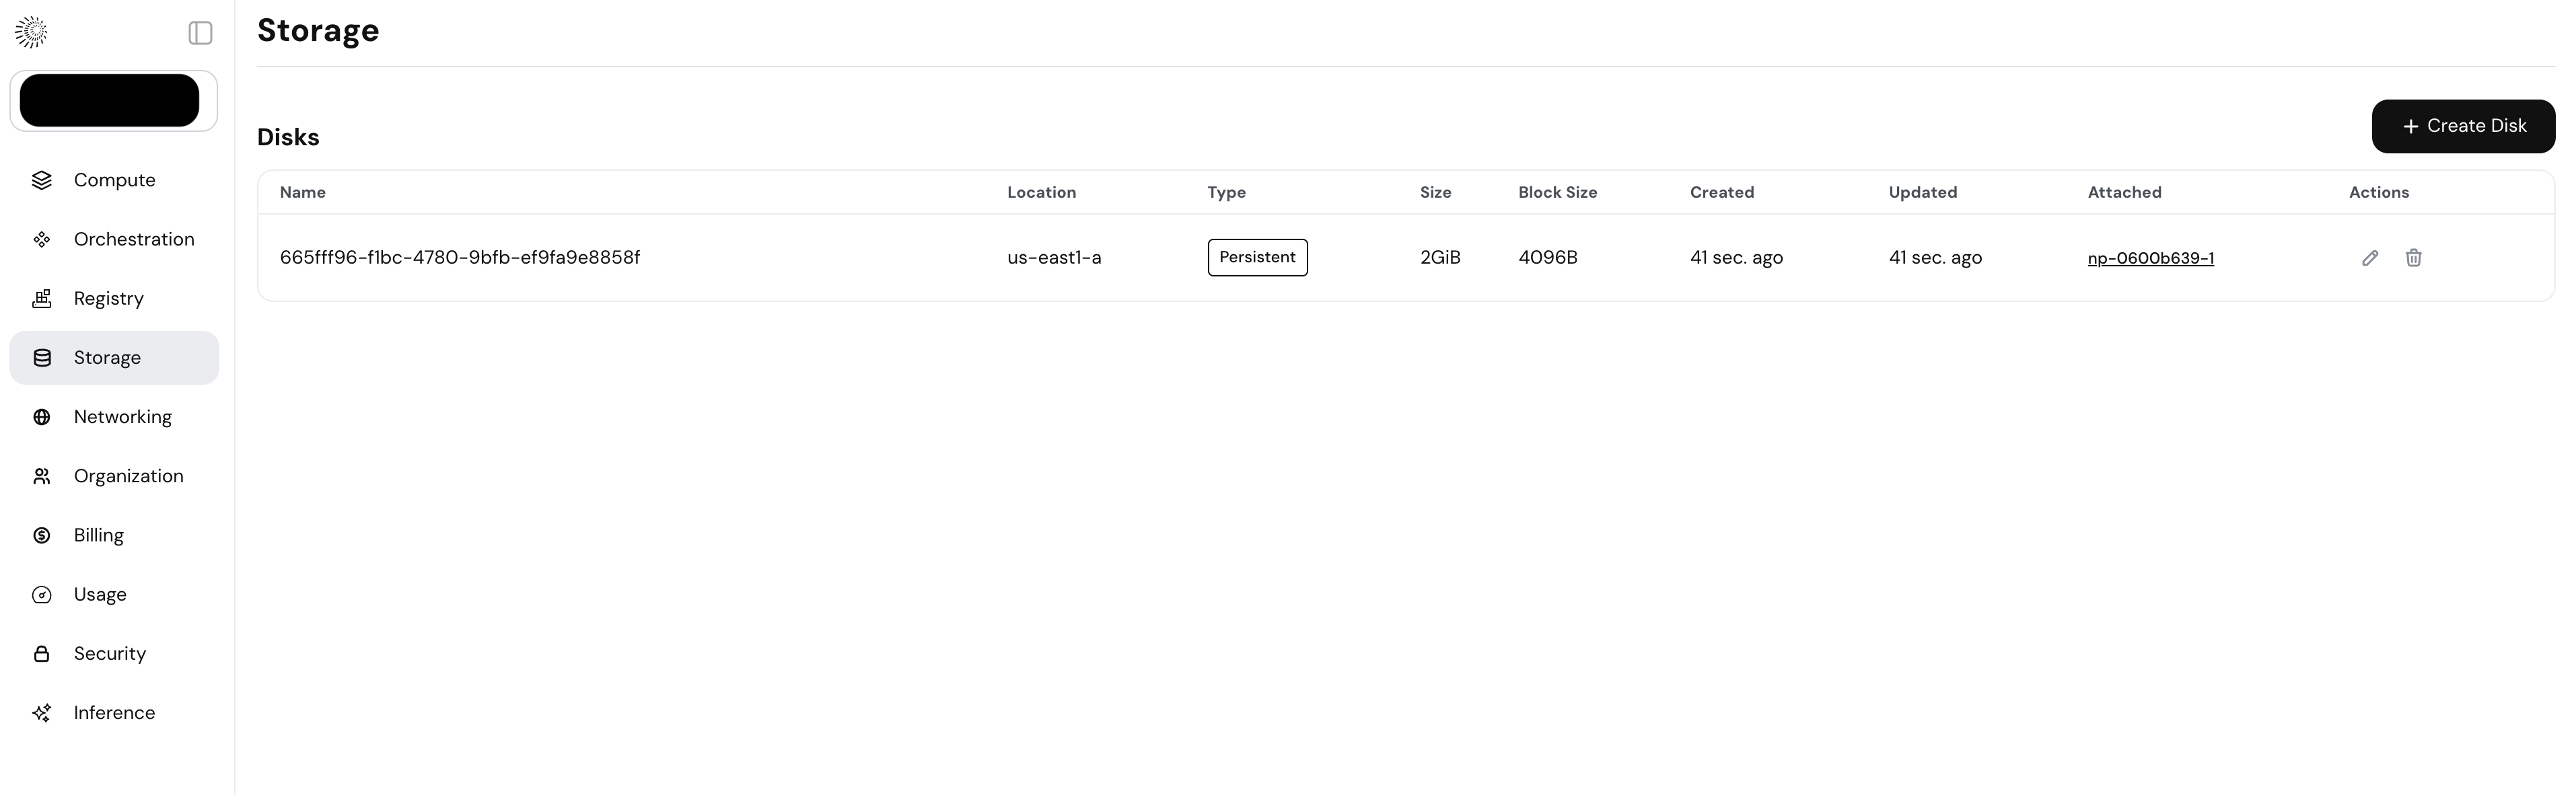Click the Inference sparkle icon
The width and height of the screenshot is (2576, 795).
pos(42,712)
